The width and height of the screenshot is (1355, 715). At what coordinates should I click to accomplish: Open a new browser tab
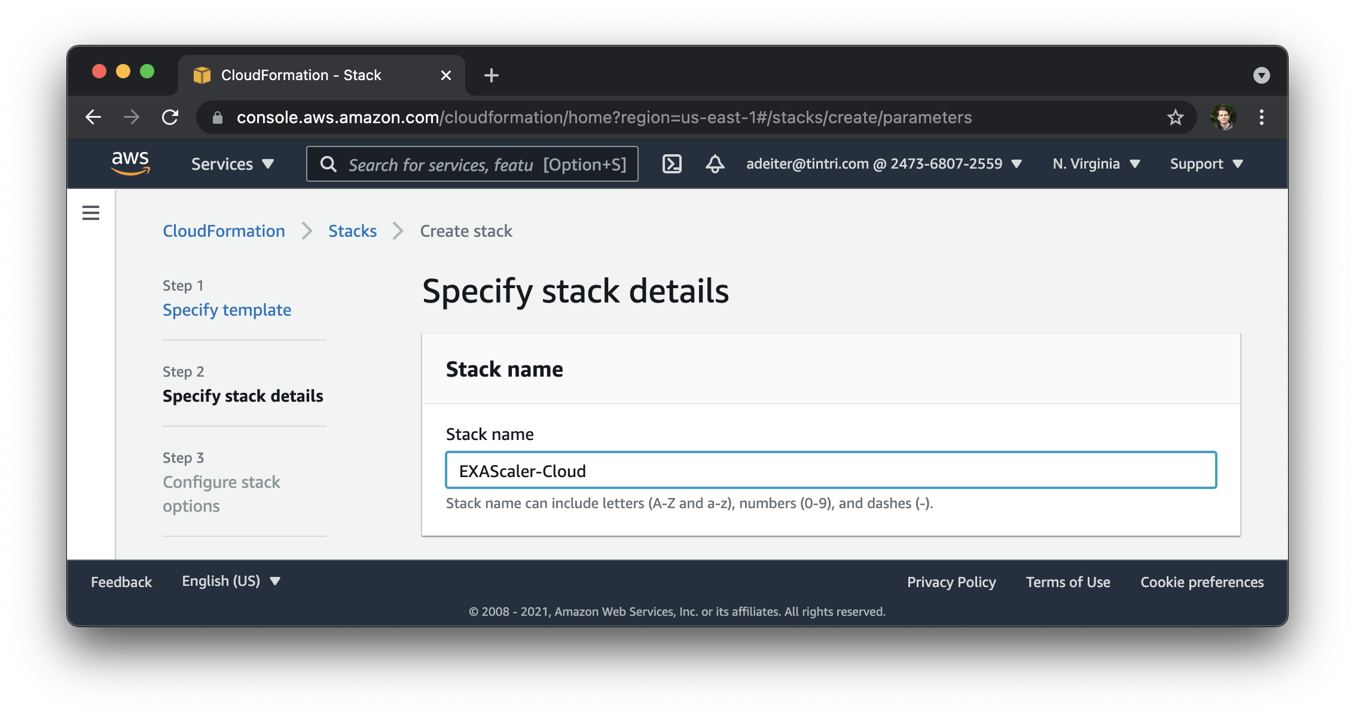pos(491,75)
